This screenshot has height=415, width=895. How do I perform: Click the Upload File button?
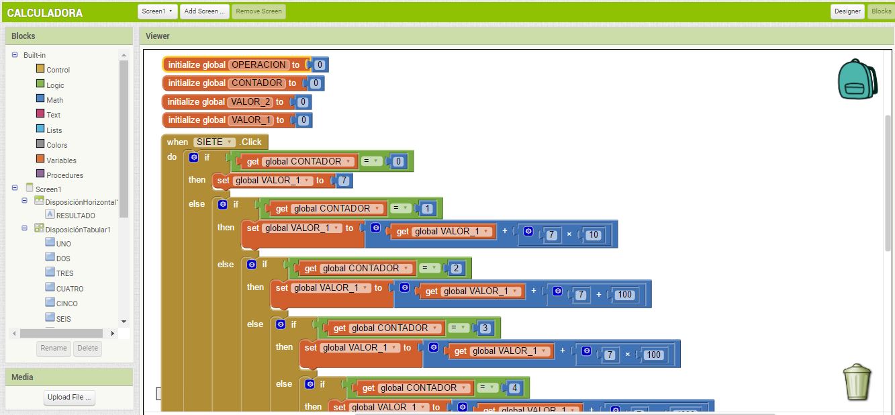[x=69, y=397]
